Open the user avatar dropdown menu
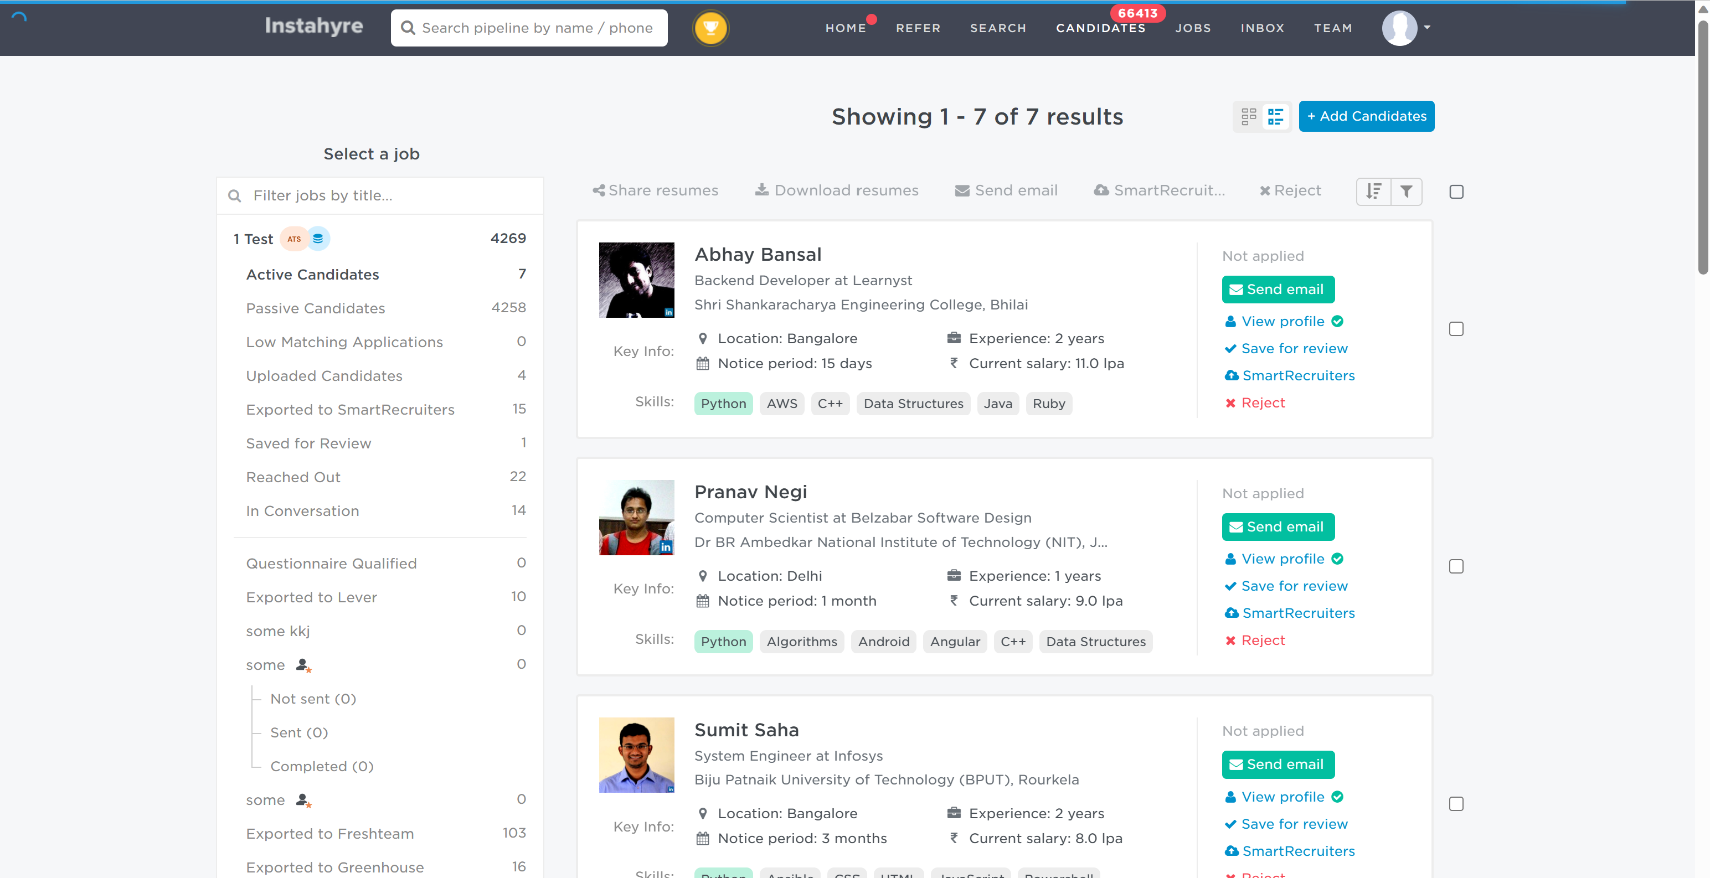This screenshot has height=878, width=1710. [1406, 28]
